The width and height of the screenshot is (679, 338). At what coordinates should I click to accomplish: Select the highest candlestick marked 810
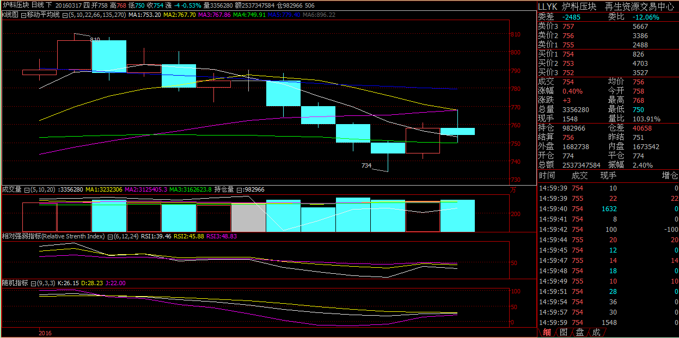click(x=74, y=54)
